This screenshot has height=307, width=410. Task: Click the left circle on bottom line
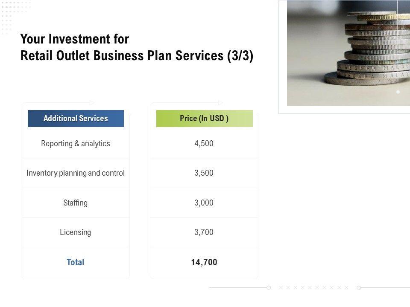click(269, 288)
